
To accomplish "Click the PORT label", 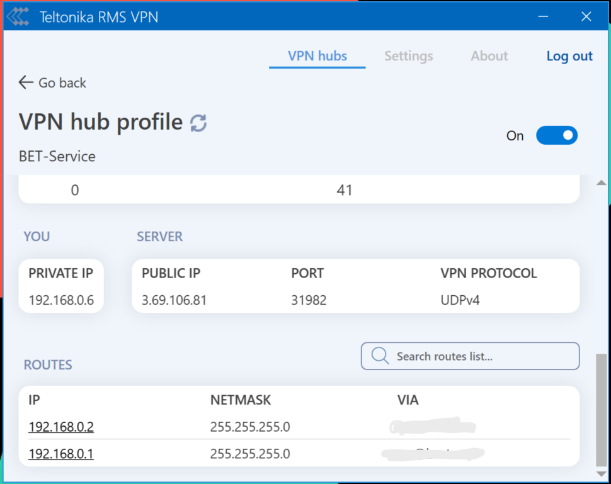I will point(307,273).
